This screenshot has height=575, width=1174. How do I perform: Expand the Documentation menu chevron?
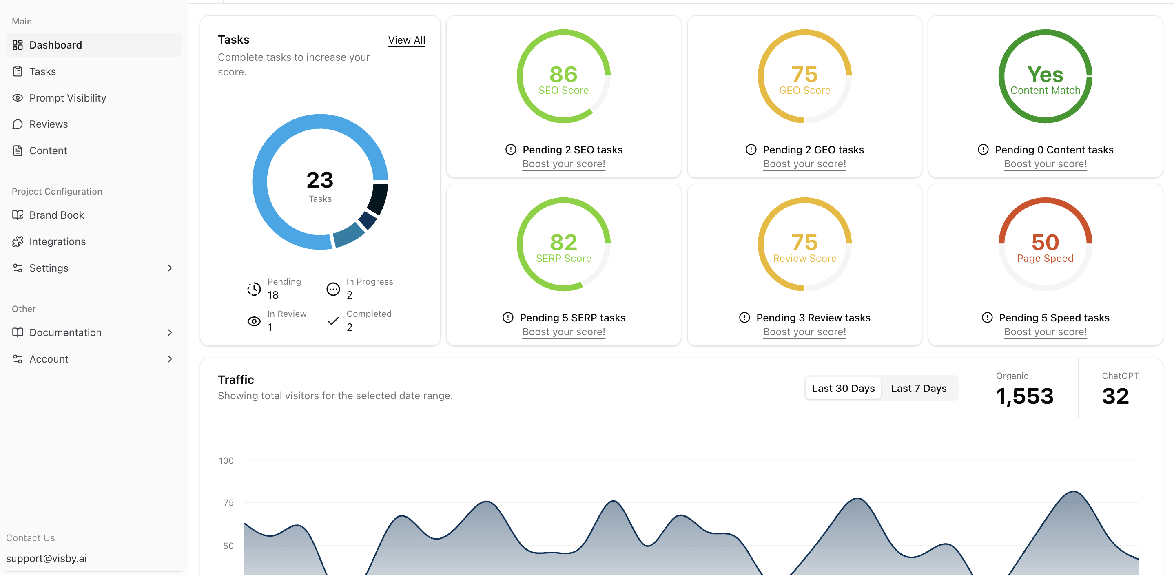(170, 332)
